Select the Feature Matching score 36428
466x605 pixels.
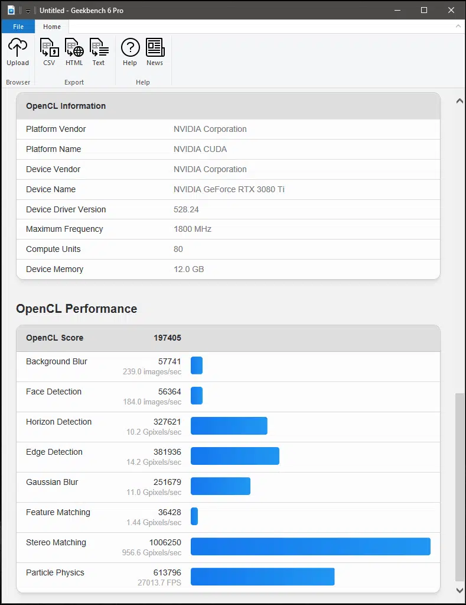click(x=170, y=512)
